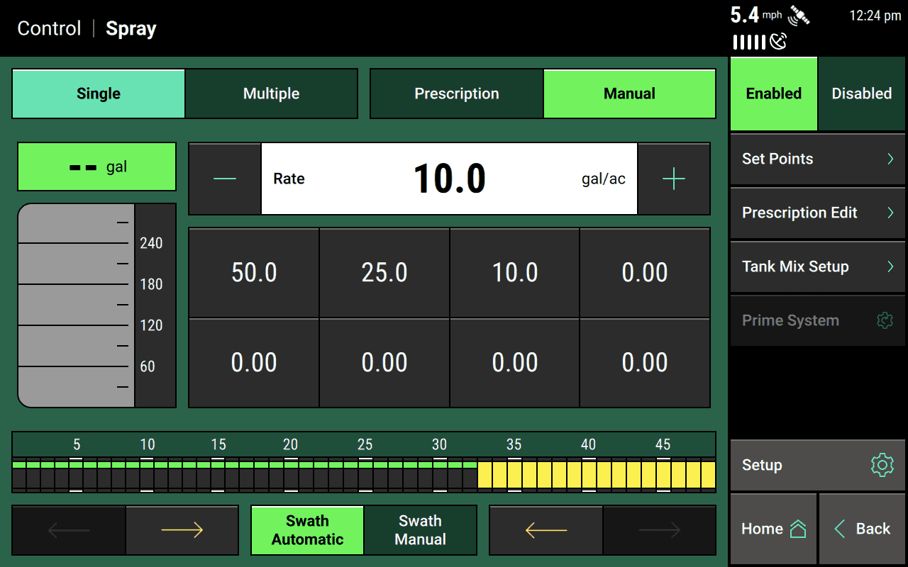
Task: Click the orange right arrow button
Action: pyautogui.click(x=182, y=529)
